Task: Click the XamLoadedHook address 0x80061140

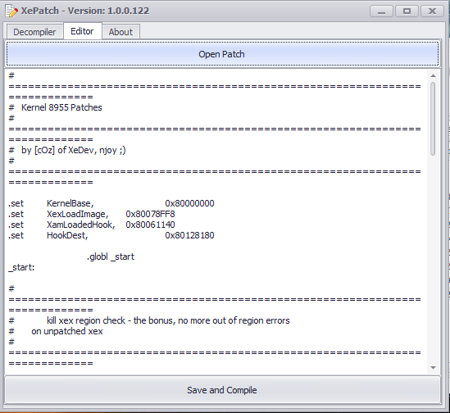Action: (x=150, y=225)
